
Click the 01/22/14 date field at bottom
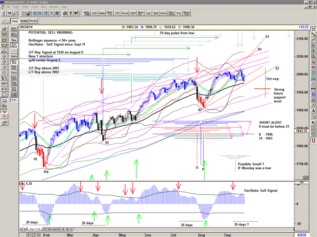coord(33,234)
